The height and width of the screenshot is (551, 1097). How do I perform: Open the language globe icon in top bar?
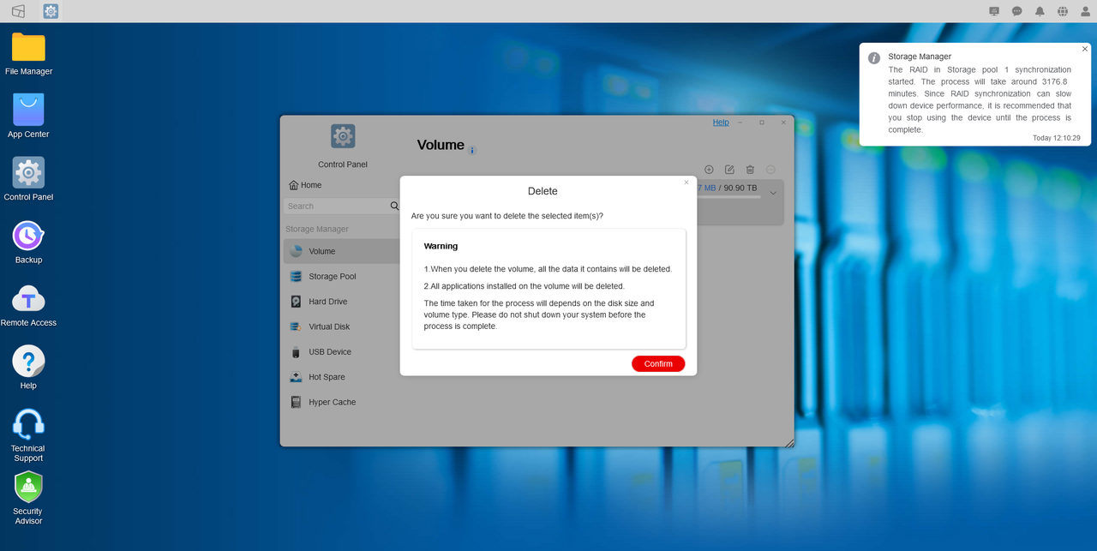click(1063, 11)
